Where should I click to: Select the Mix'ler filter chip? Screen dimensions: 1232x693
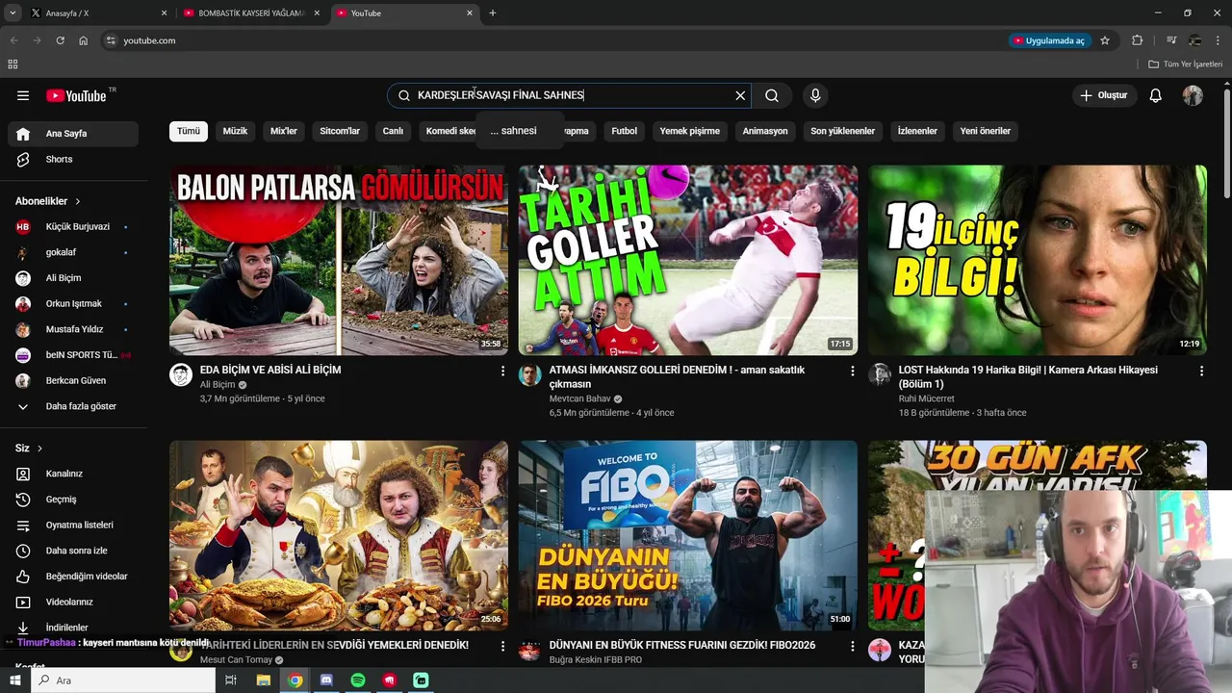click(x=284, y=131)
